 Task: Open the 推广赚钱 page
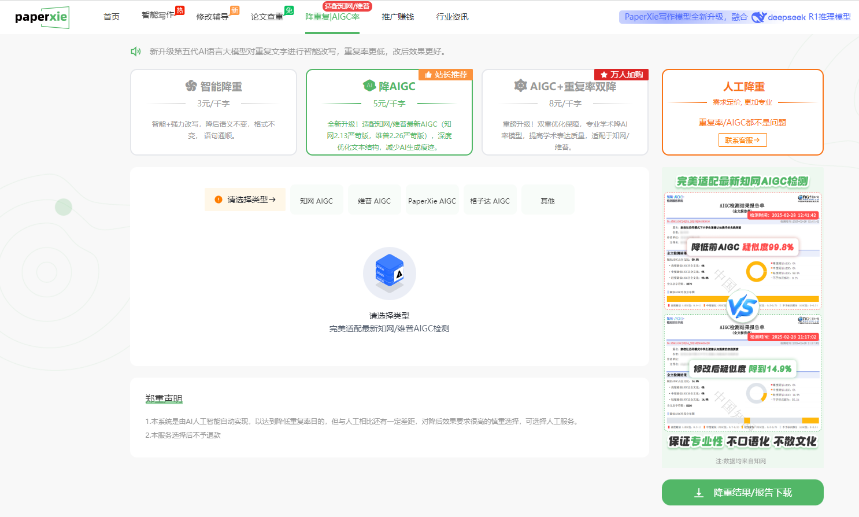pyautogui.click(x=398, y=17)
